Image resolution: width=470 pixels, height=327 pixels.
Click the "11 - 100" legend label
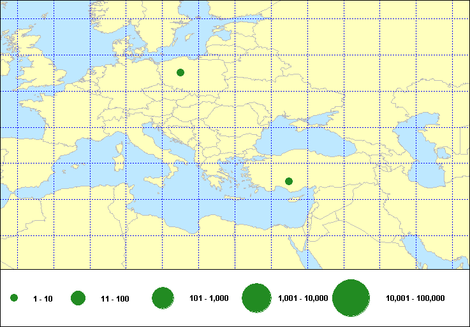(115, 298)
